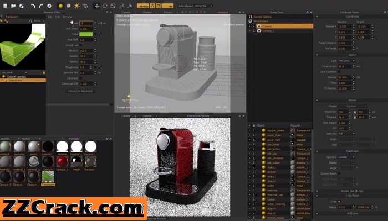Click the green Color swatch
The image size is (388, 221).
[86, 34]
